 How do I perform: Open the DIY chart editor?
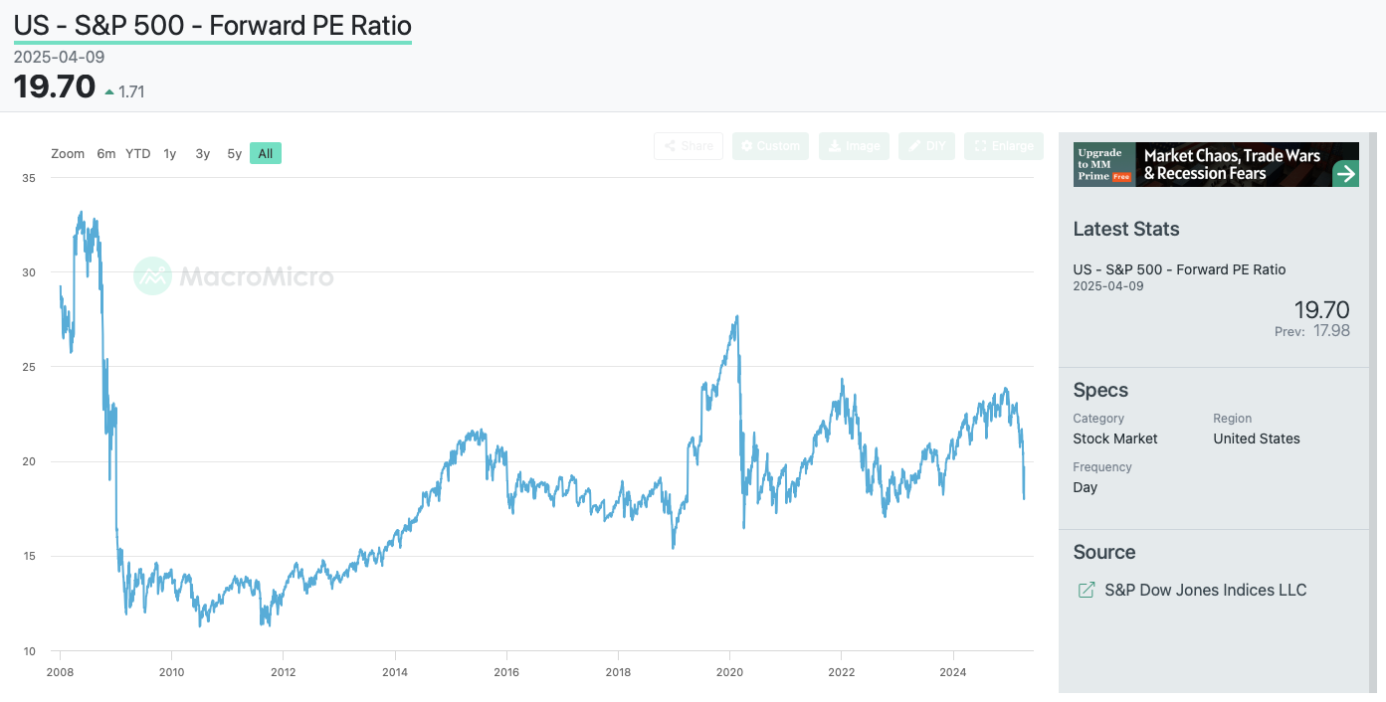coord(926,146)
